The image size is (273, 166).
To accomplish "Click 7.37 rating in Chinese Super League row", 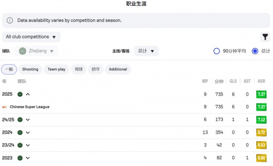I will pos(261,107).
